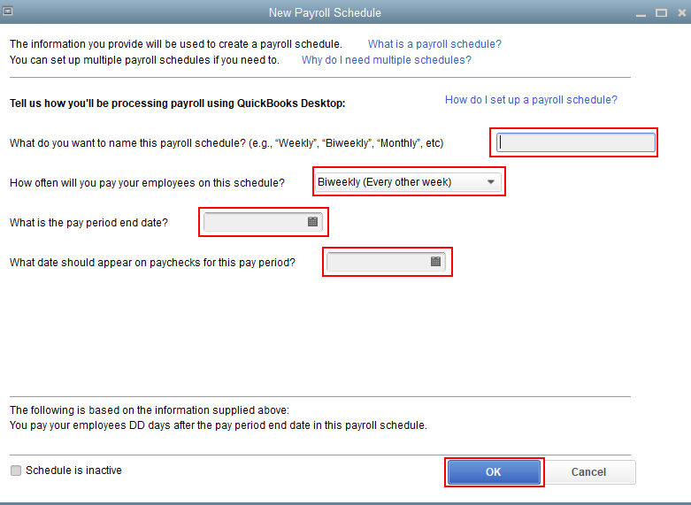
Task: Open the paycheck date calendar picker
Action: tap(435, 262)
